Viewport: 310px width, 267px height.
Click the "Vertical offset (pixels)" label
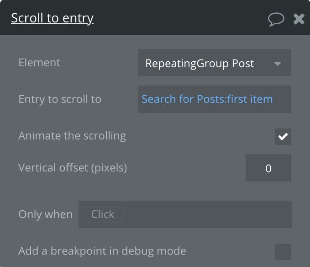[73, 168]
